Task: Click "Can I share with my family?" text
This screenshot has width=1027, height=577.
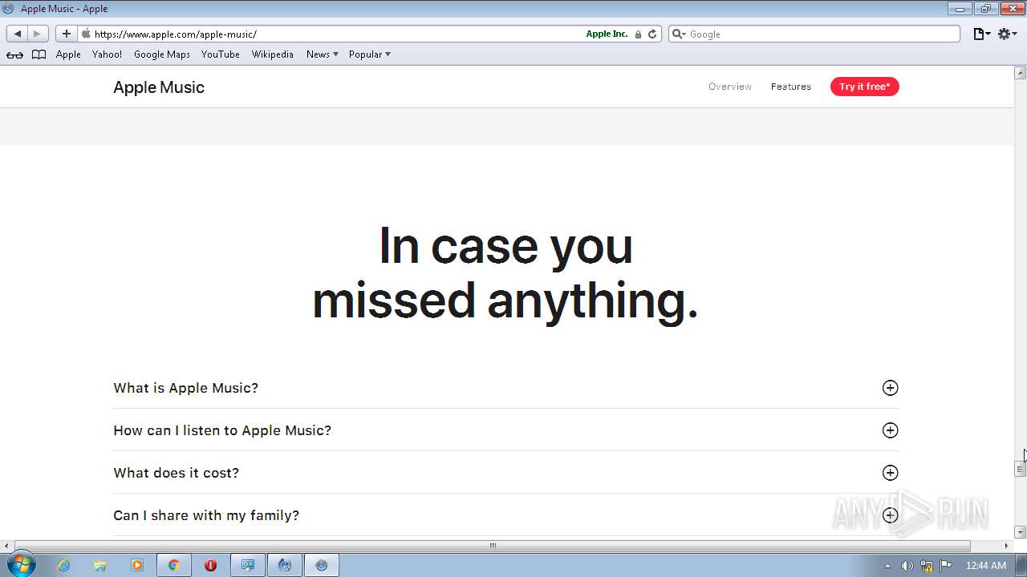Action: (206, 515)
